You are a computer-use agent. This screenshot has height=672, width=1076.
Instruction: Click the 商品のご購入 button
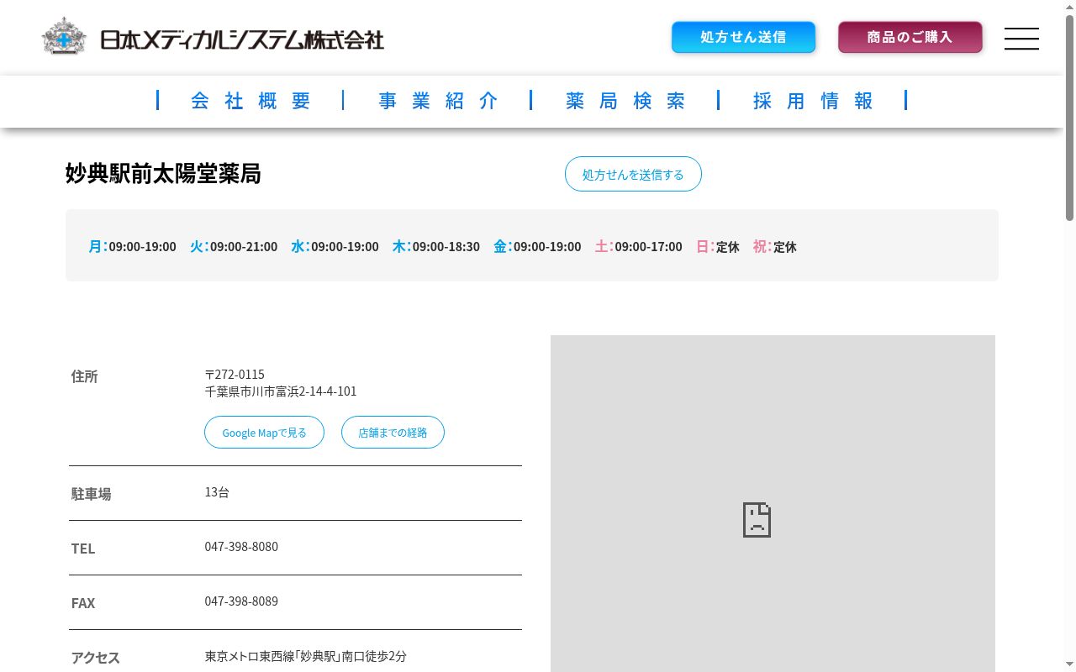click(x=910, y=37)
